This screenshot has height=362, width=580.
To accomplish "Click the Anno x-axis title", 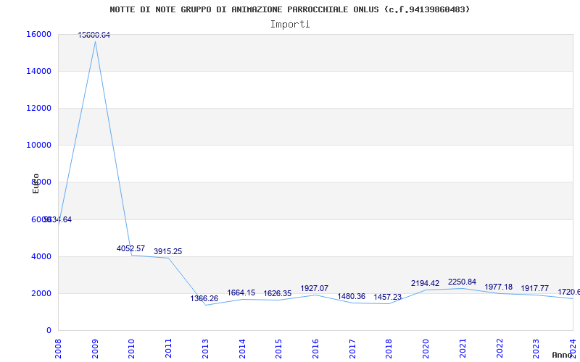I will point(563,355).
